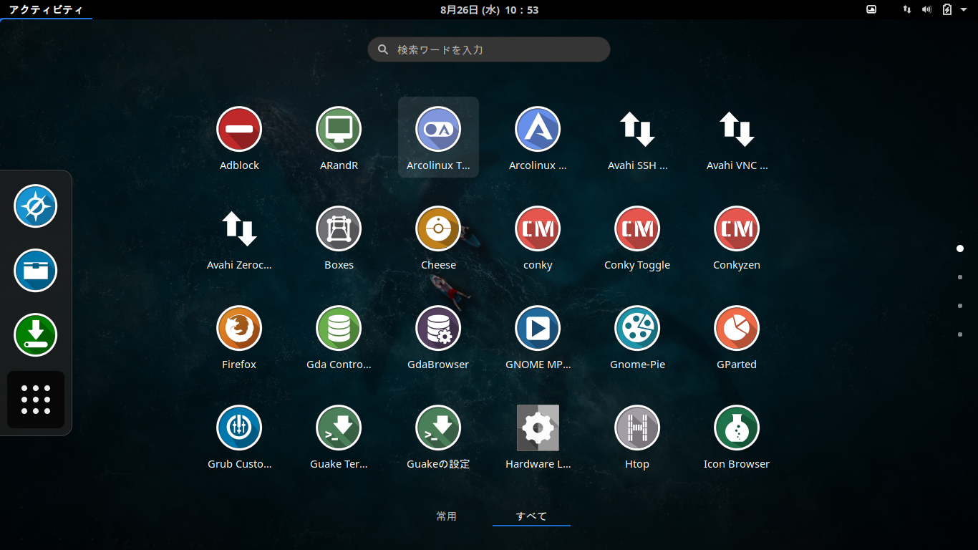Open Grub Customizer

coord(239,428)
